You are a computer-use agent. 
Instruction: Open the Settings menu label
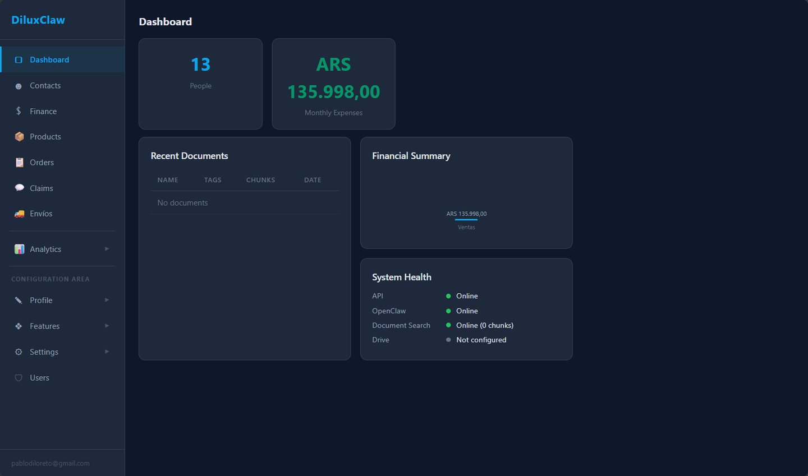pyautogui.click(x=44, y=352)
